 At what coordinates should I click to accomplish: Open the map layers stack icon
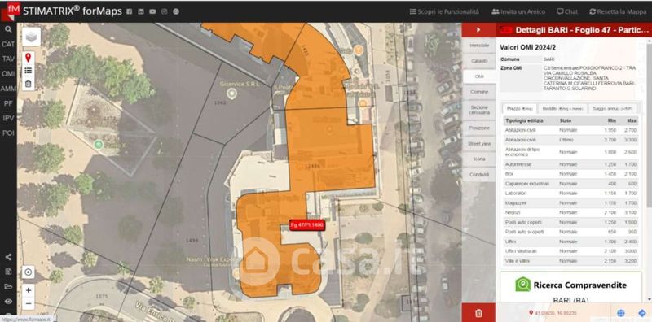pyautogui.click(x=32, y=37)
